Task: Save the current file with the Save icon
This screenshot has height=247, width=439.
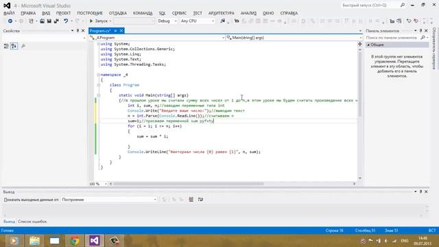Action: [49, 21]
